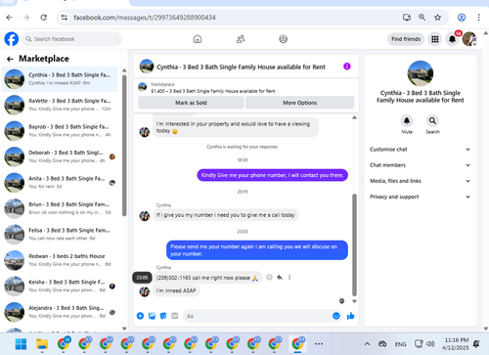Expand Media, files and links section
Viewport: 489px width, 355px height.
point(421,181)
